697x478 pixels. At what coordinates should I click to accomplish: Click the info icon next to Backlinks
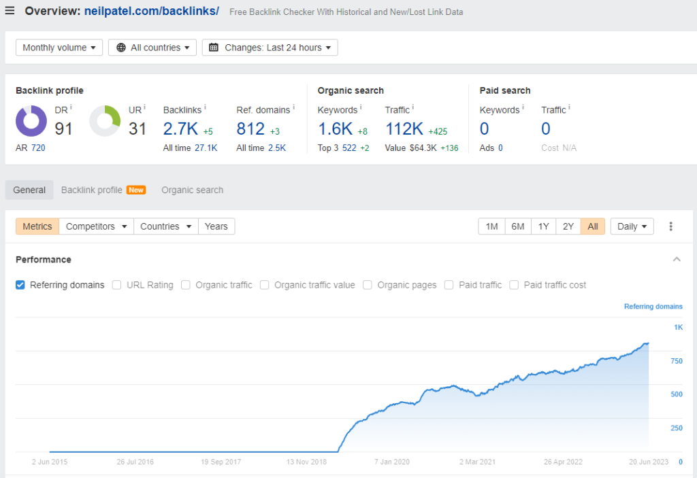[x=205, y=107]
